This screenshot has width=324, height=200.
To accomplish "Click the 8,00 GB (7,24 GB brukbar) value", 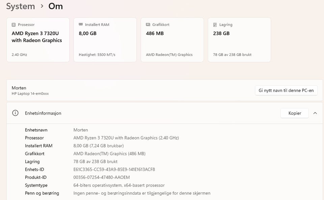I will [99, 146].
